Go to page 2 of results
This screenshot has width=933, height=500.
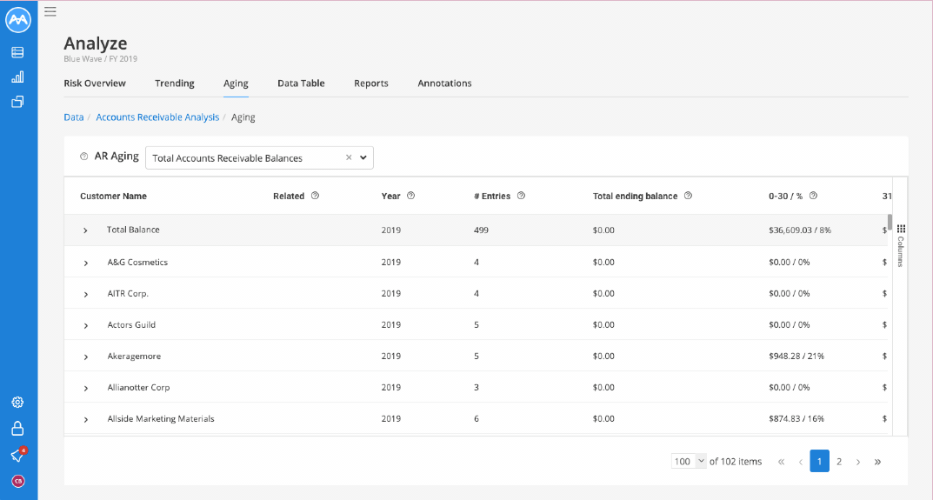coord(839,462)
